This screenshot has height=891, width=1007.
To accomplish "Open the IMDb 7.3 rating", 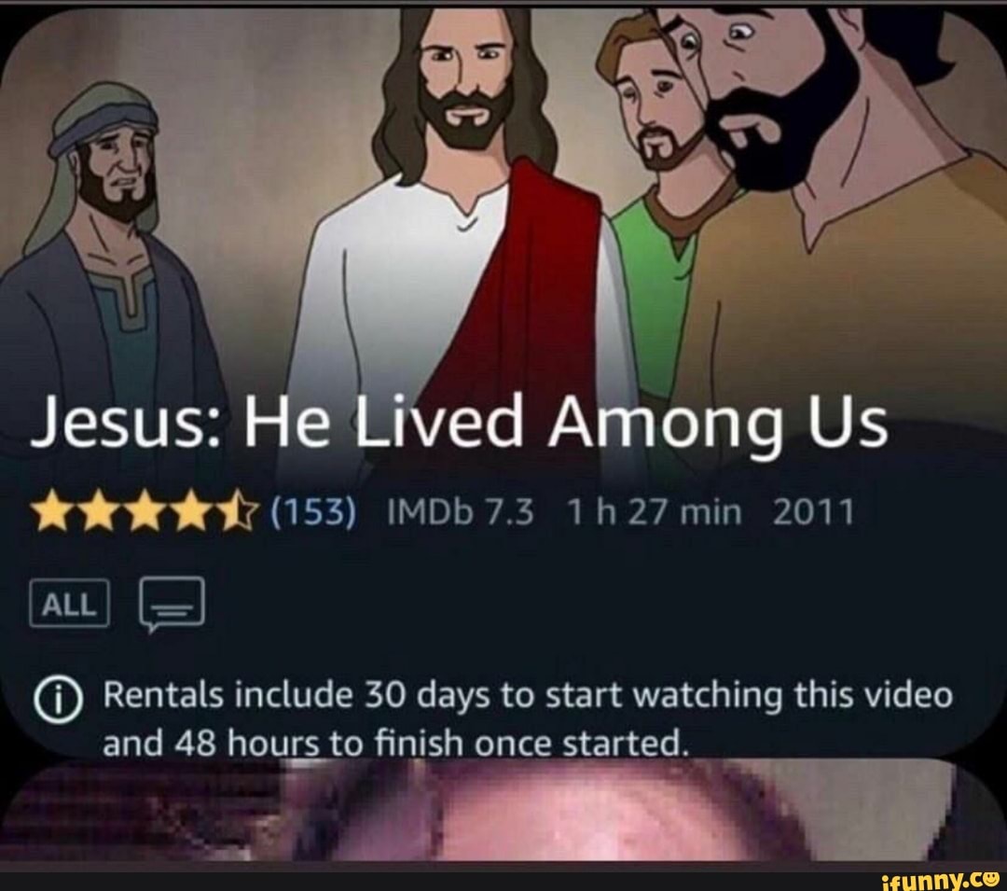I will coord(461,513).
